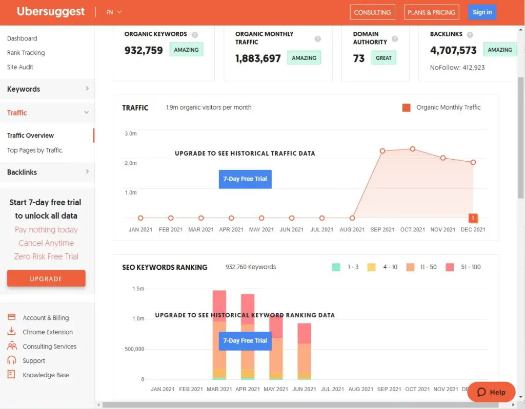
Task: Click the GREAT badge under Domain Authority
Action: pos(383,57)
